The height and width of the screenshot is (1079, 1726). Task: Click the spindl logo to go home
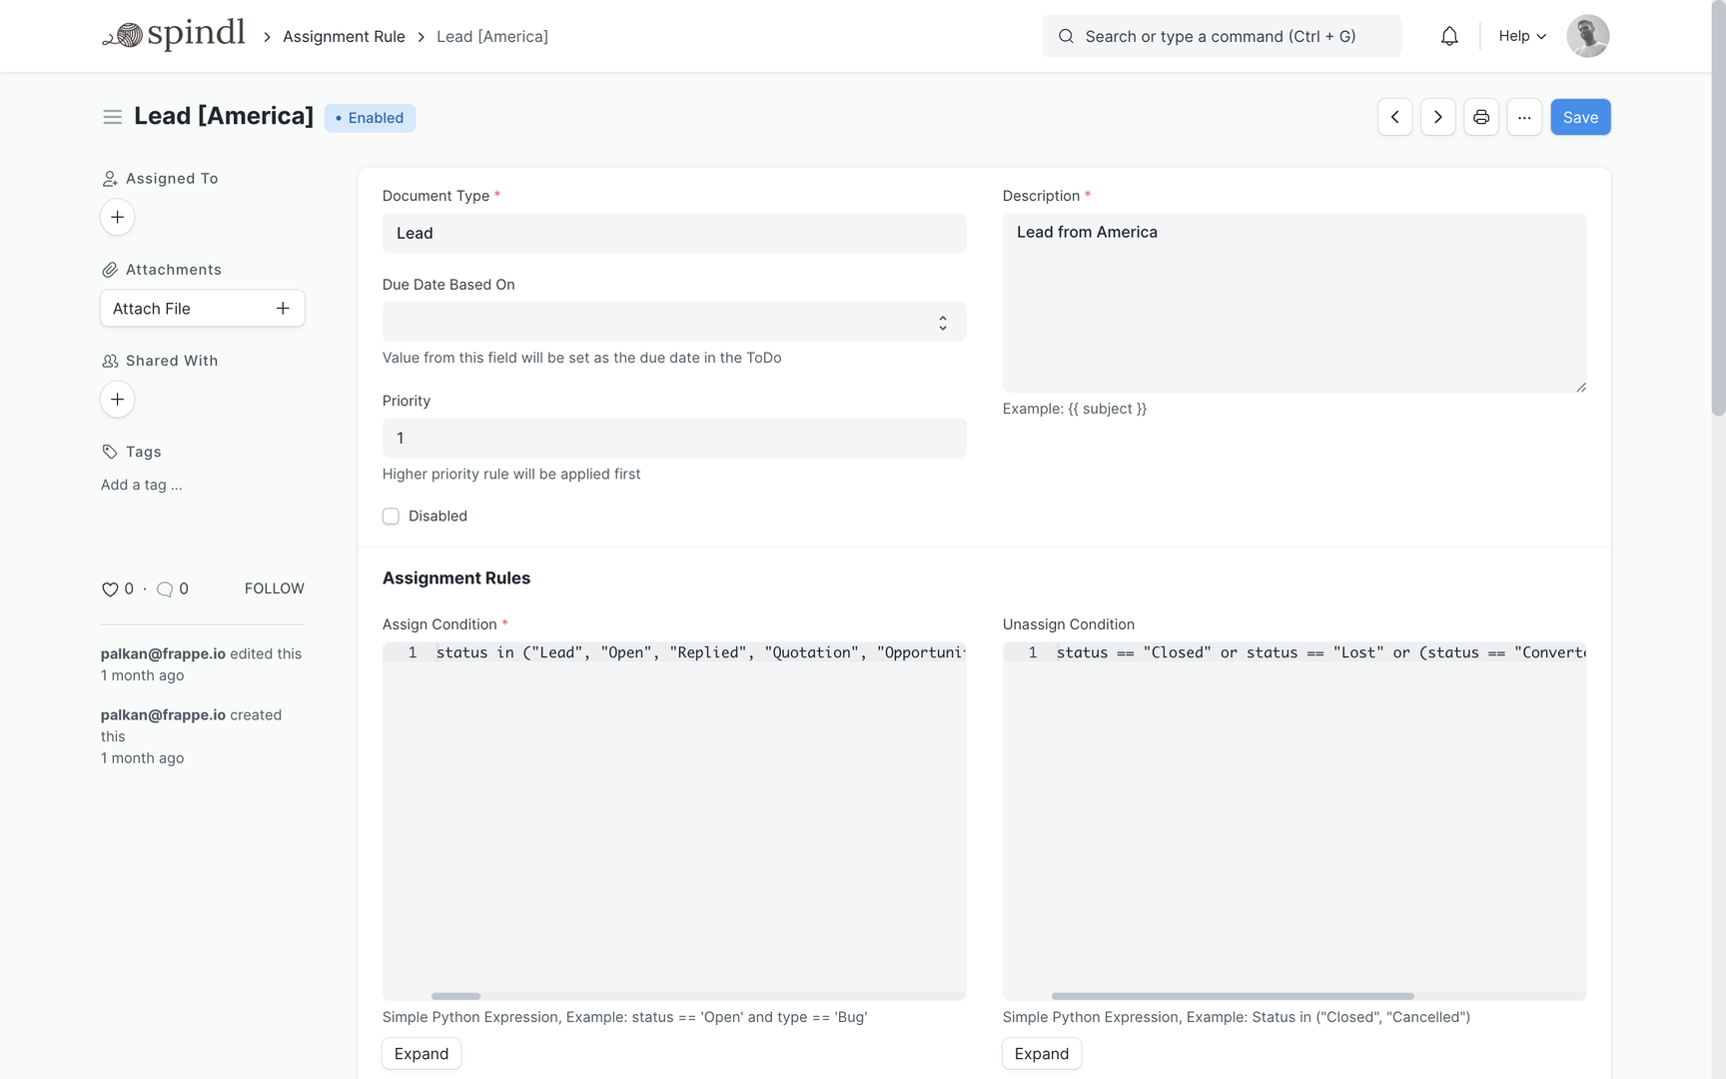(x=174, y=35)
